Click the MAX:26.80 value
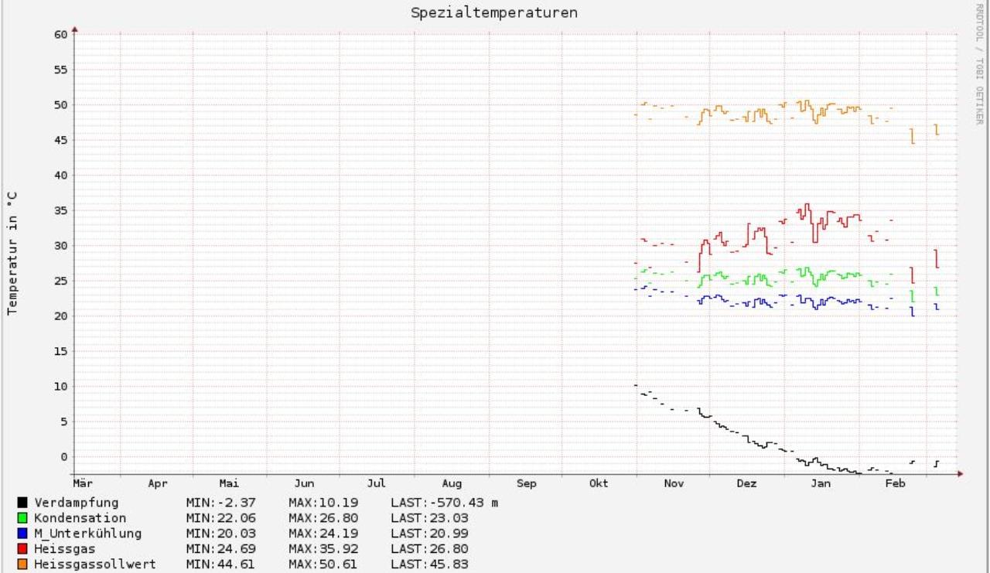 [323, 518]
